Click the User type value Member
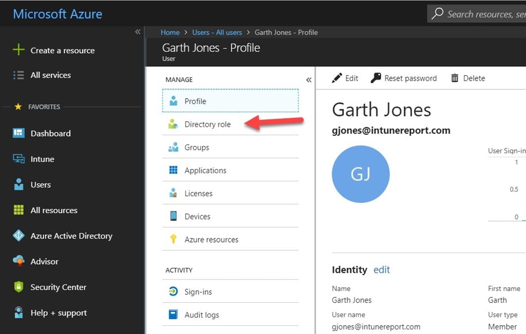Screen dimensions: 526x334 (502, 327)
